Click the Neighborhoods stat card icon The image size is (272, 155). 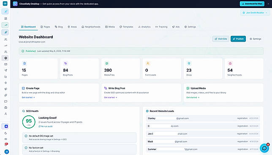230,64
